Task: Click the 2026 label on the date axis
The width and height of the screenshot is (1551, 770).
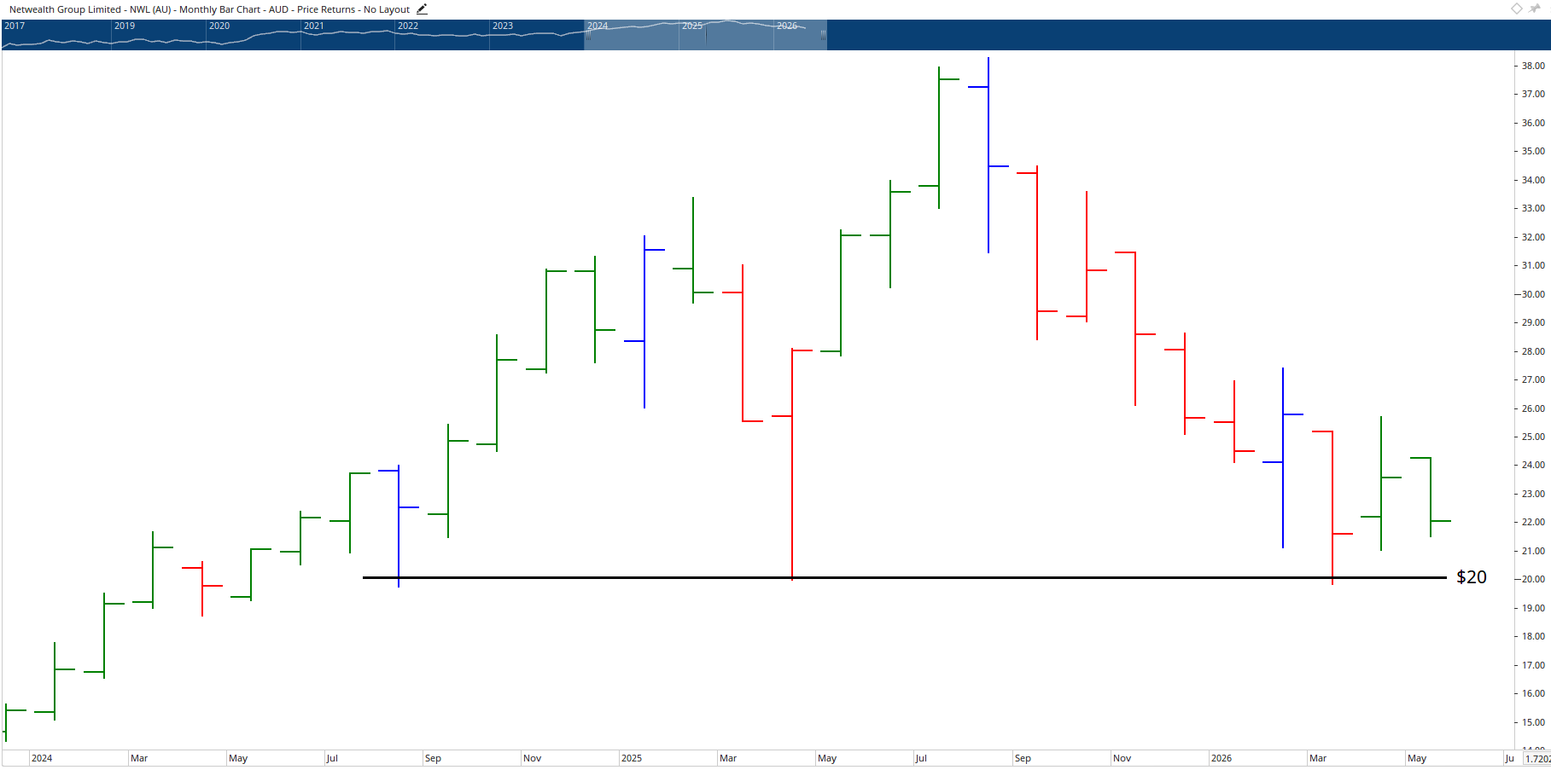Action: [1222, 758]
